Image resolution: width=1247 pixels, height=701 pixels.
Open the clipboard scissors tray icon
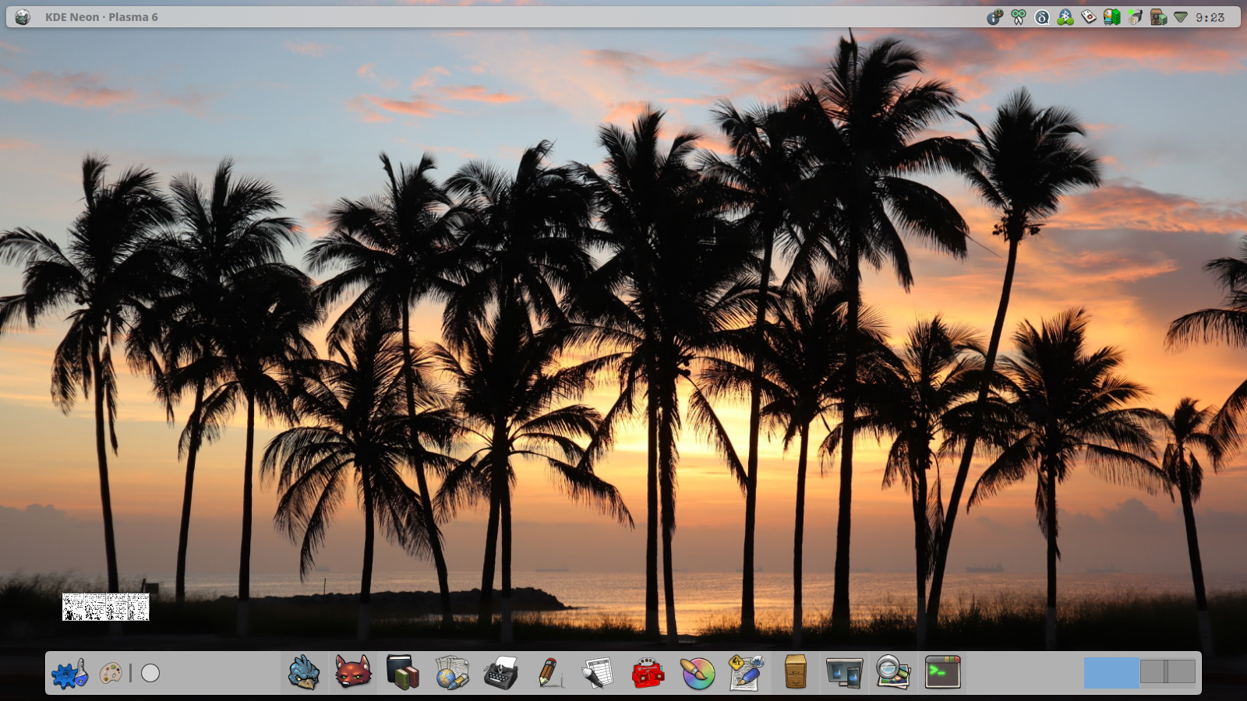(1019, 17)
